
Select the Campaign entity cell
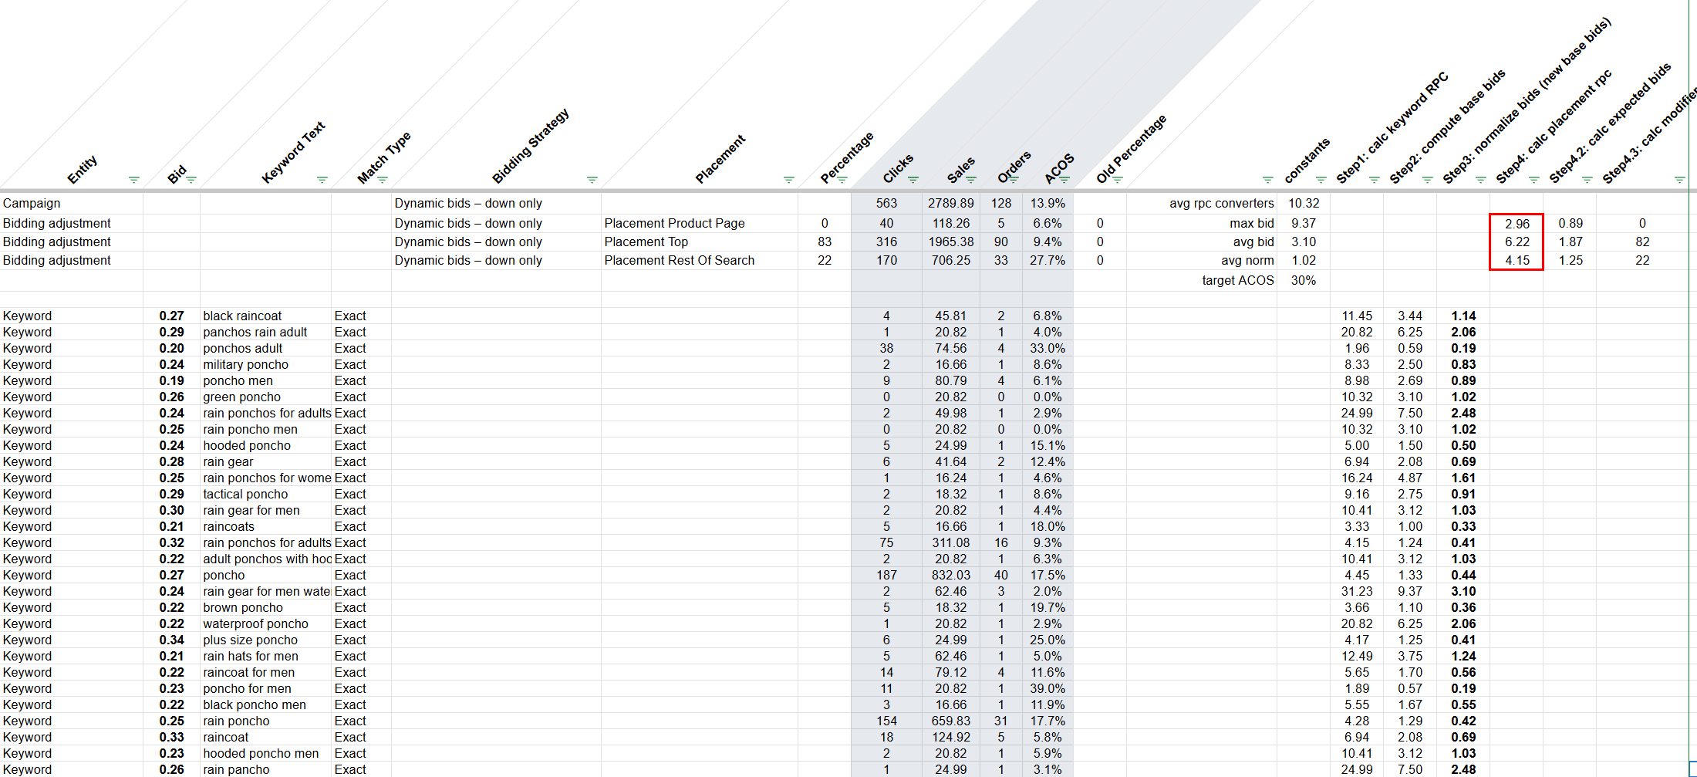[x=72, y=204]
